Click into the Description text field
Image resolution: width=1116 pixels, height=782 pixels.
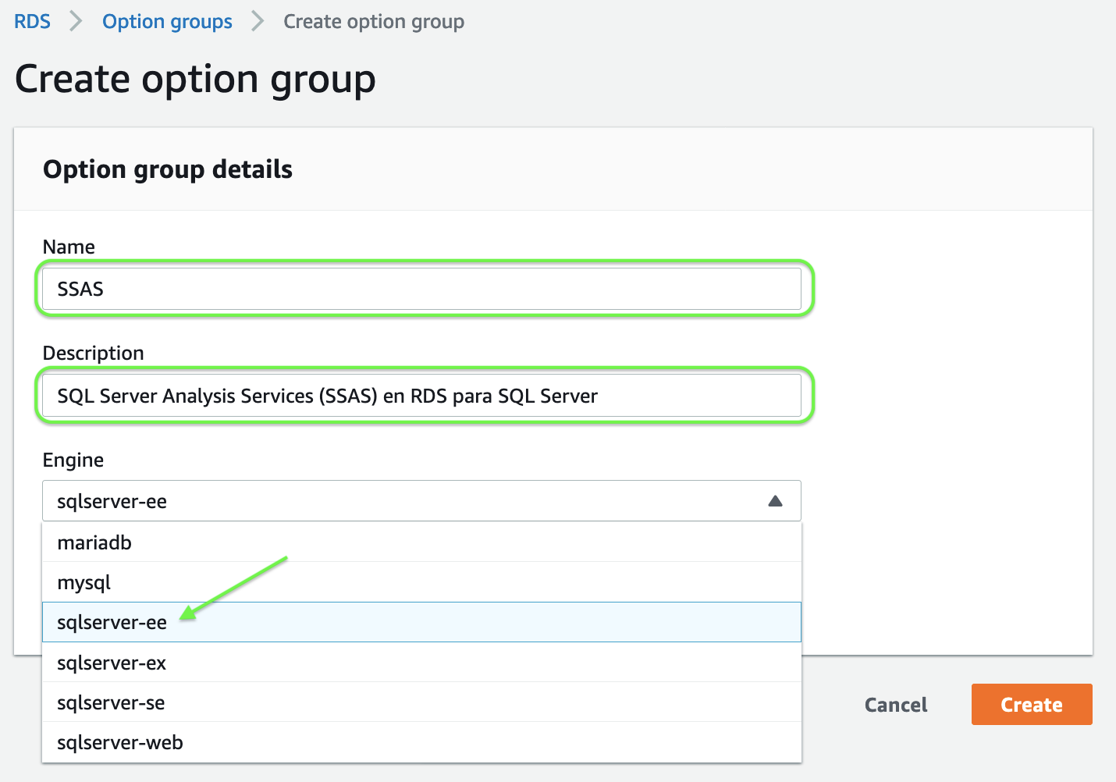click(x=421, y=396)
